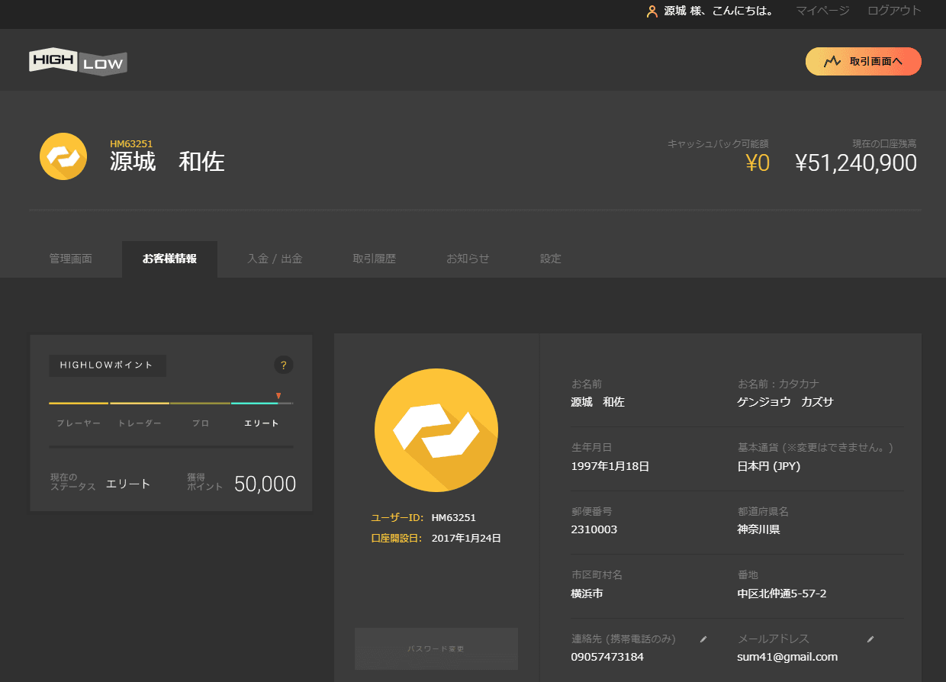946x682 pixels.
Task: Click the city value 横浜市
Action: (587, 594)
